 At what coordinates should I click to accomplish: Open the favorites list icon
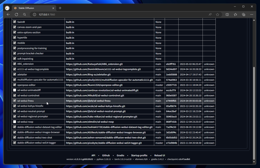[x=235, y=15]
